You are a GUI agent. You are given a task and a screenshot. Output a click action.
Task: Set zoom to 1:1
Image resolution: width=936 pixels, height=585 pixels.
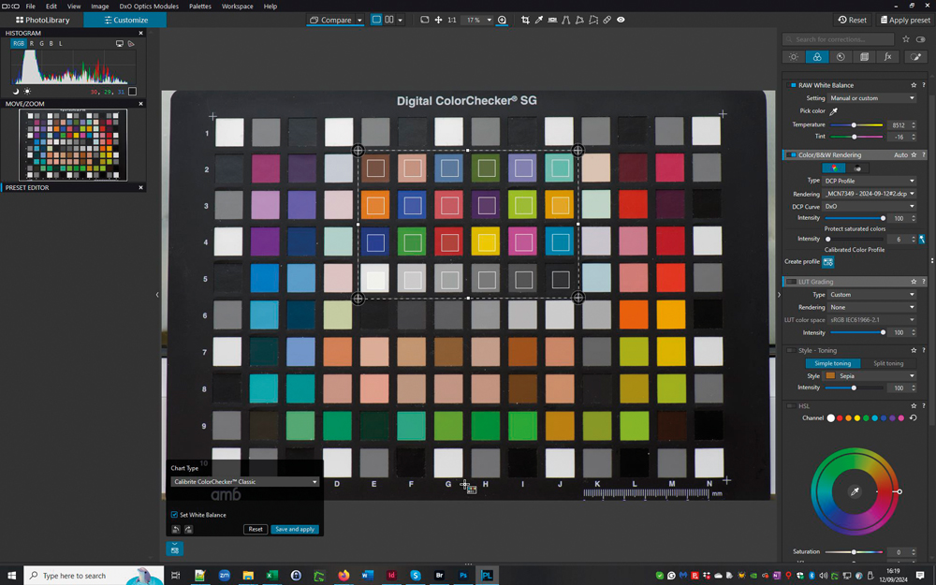tap(452, 20)
